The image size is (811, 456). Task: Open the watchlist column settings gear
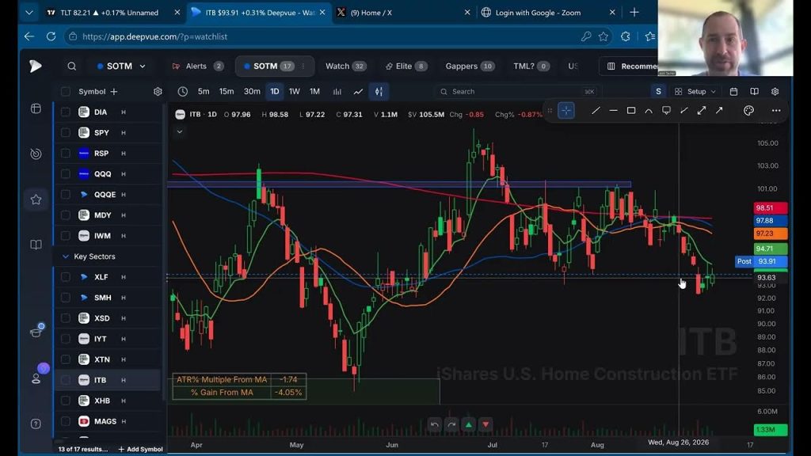tap(158, 92)
